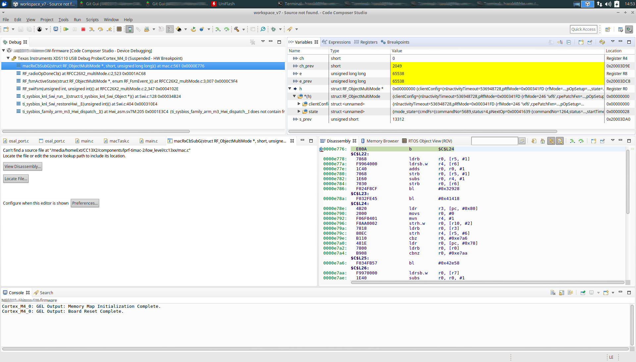Click the Locate File... button
The width and height of the screenshot is (636, 362).
click(16, 179)
